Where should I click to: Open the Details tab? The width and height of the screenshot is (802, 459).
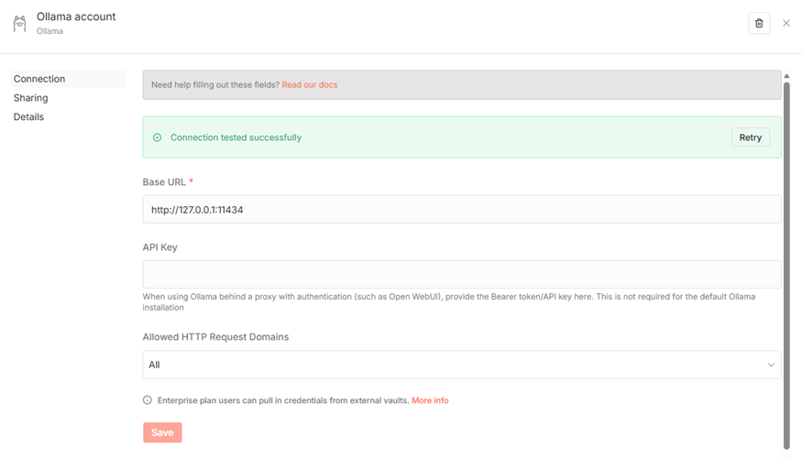[29, 117]
